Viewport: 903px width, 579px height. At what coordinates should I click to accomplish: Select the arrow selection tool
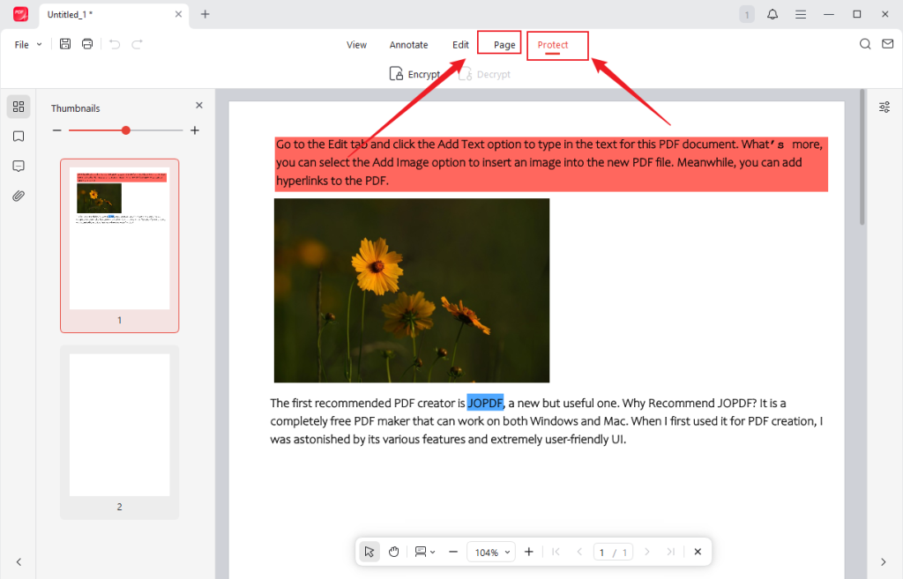369,551
